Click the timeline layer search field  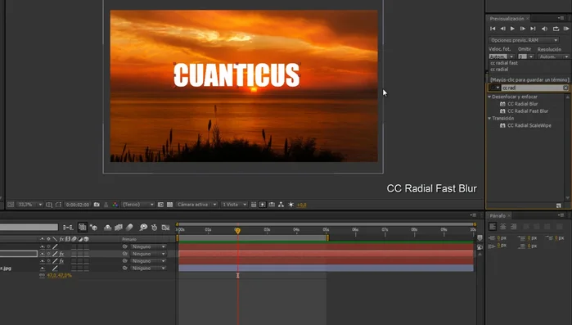click(29, 228)
